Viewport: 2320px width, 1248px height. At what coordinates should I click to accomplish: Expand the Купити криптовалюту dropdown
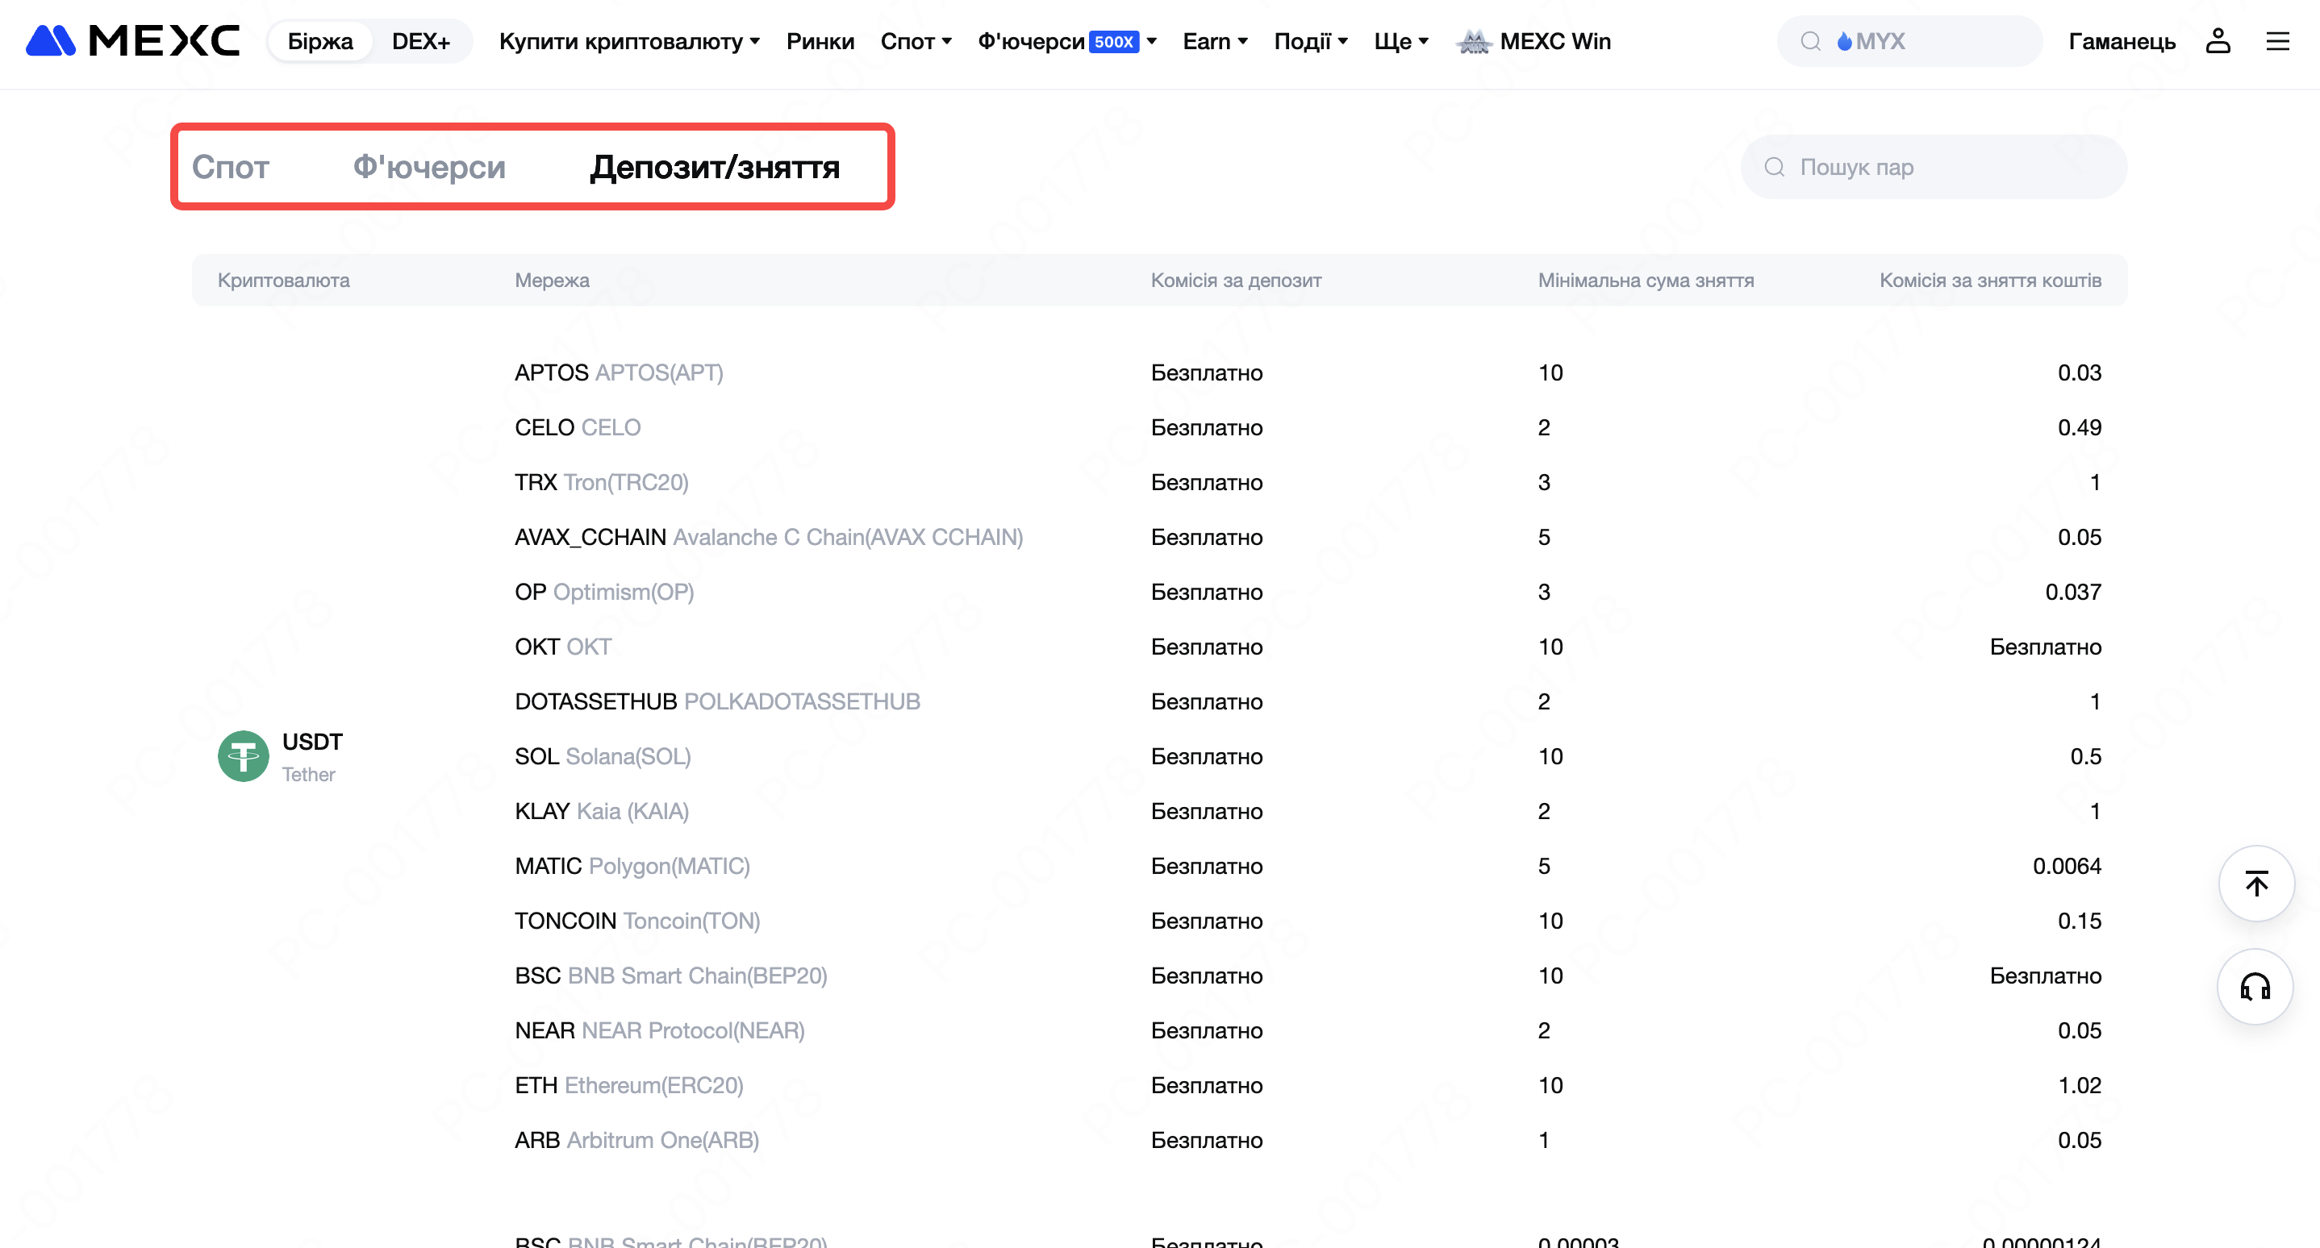pyautogui.click(x=628, y=41)
